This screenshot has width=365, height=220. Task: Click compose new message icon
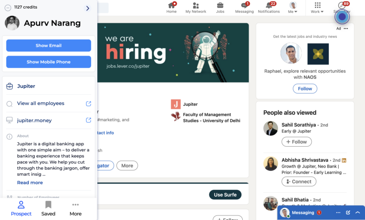coord(348,213)
